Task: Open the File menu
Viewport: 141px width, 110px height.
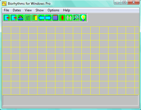Action: [x=6, y=10]
